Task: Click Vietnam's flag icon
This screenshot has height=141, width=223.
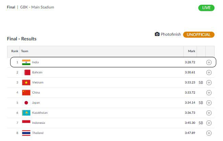Action: (x=26, y=82)
